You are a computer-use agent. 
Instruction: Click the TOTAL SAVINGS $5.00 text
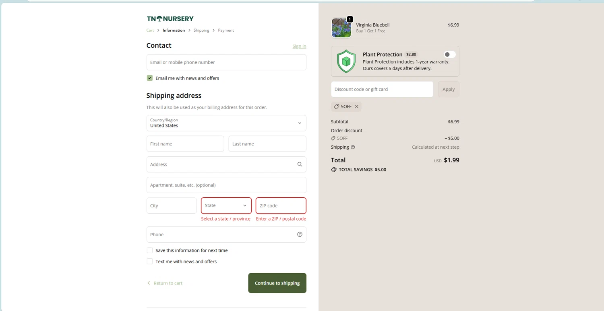[x=362, y=170]
